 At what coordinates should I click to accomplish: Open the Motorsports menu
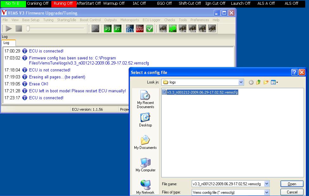pyautogui.click(x=130, y=20)
